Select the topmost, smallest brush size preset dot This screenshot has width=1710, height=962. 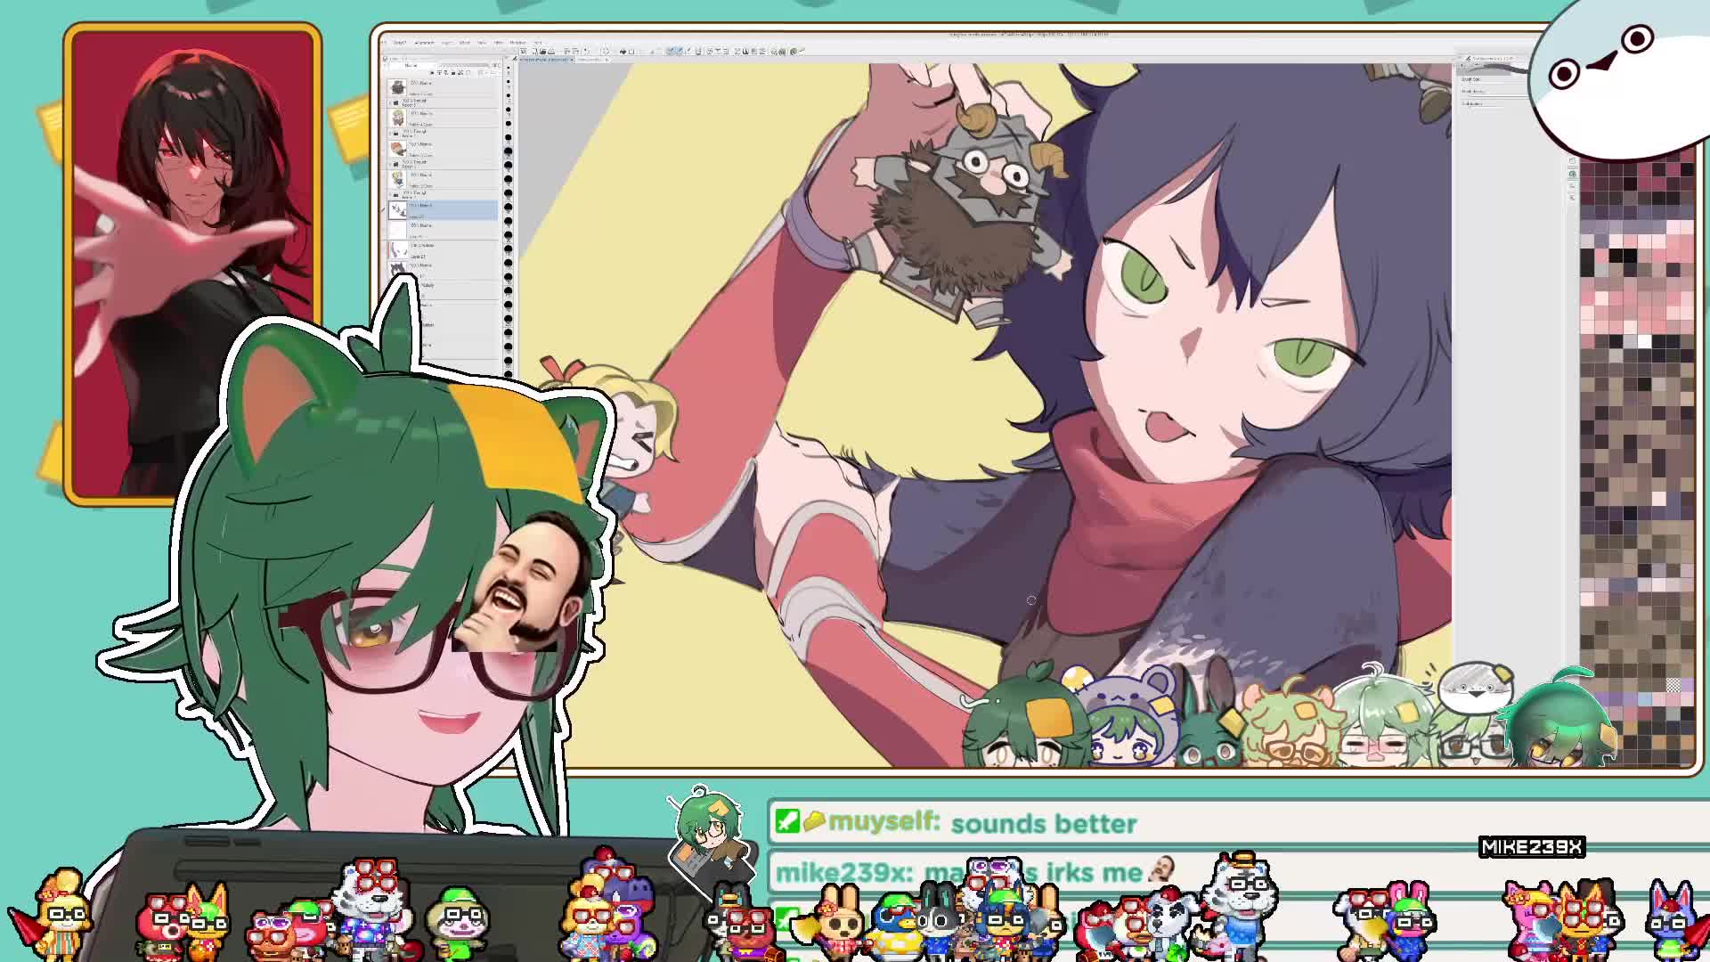click(509, 68)
